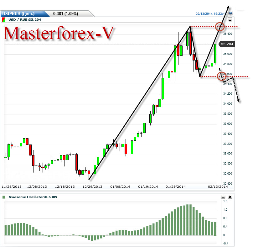
Task: Click the Awesome Oscillator:0.6309 label
Action: pyautogui.click(x=33, y=197)
